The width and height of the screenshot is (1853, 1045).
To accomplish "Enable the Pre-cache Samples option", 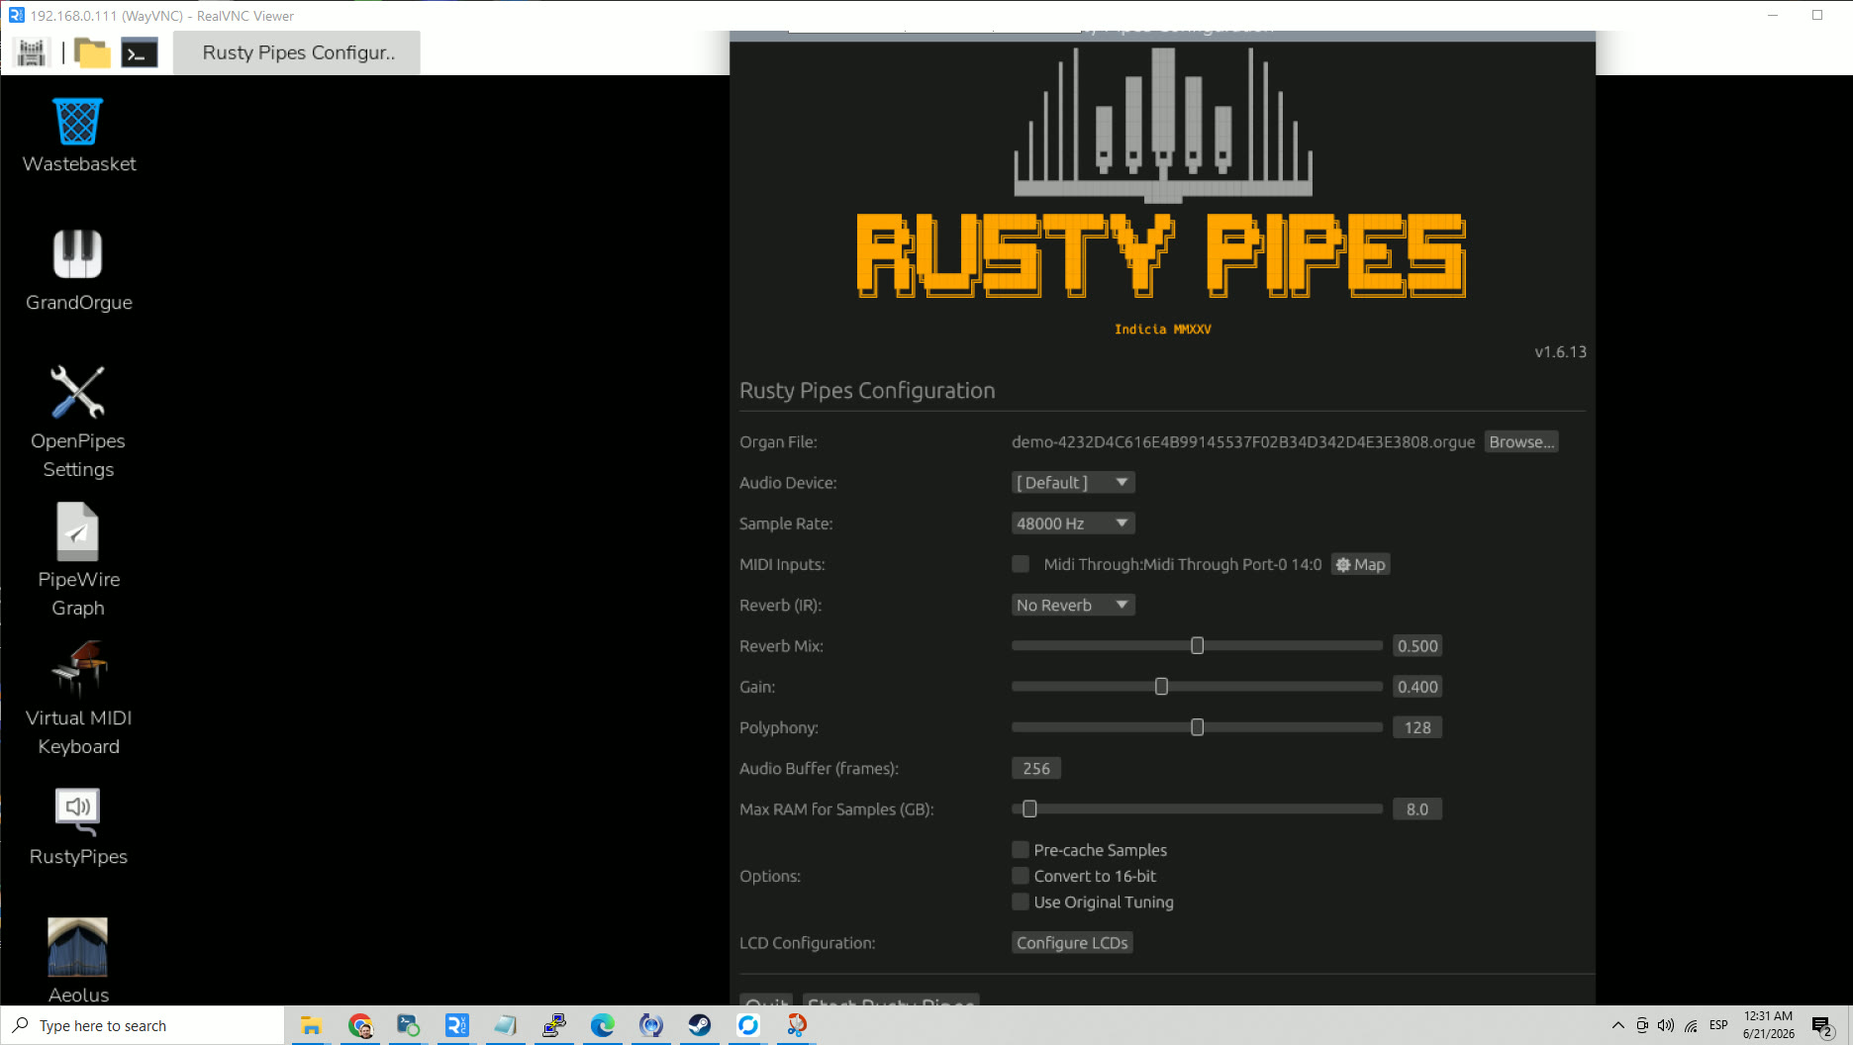I will tap(1021, 850).
